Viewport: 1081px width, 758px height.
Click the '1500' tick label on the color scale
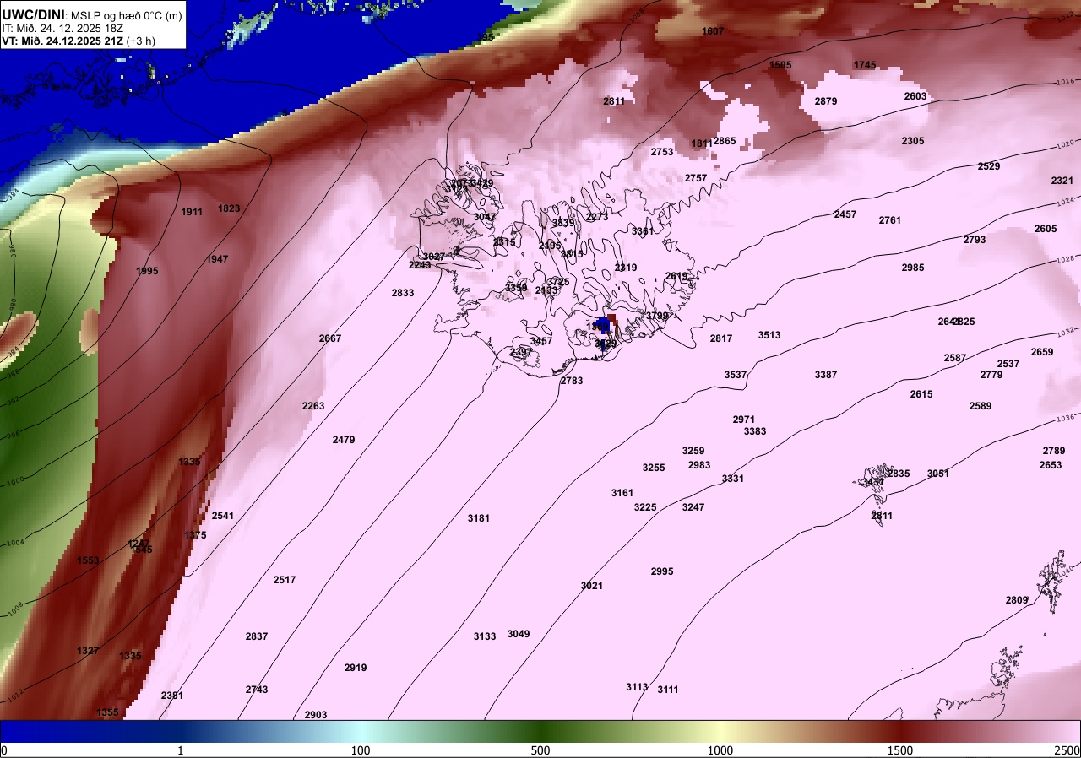[900, 750]
